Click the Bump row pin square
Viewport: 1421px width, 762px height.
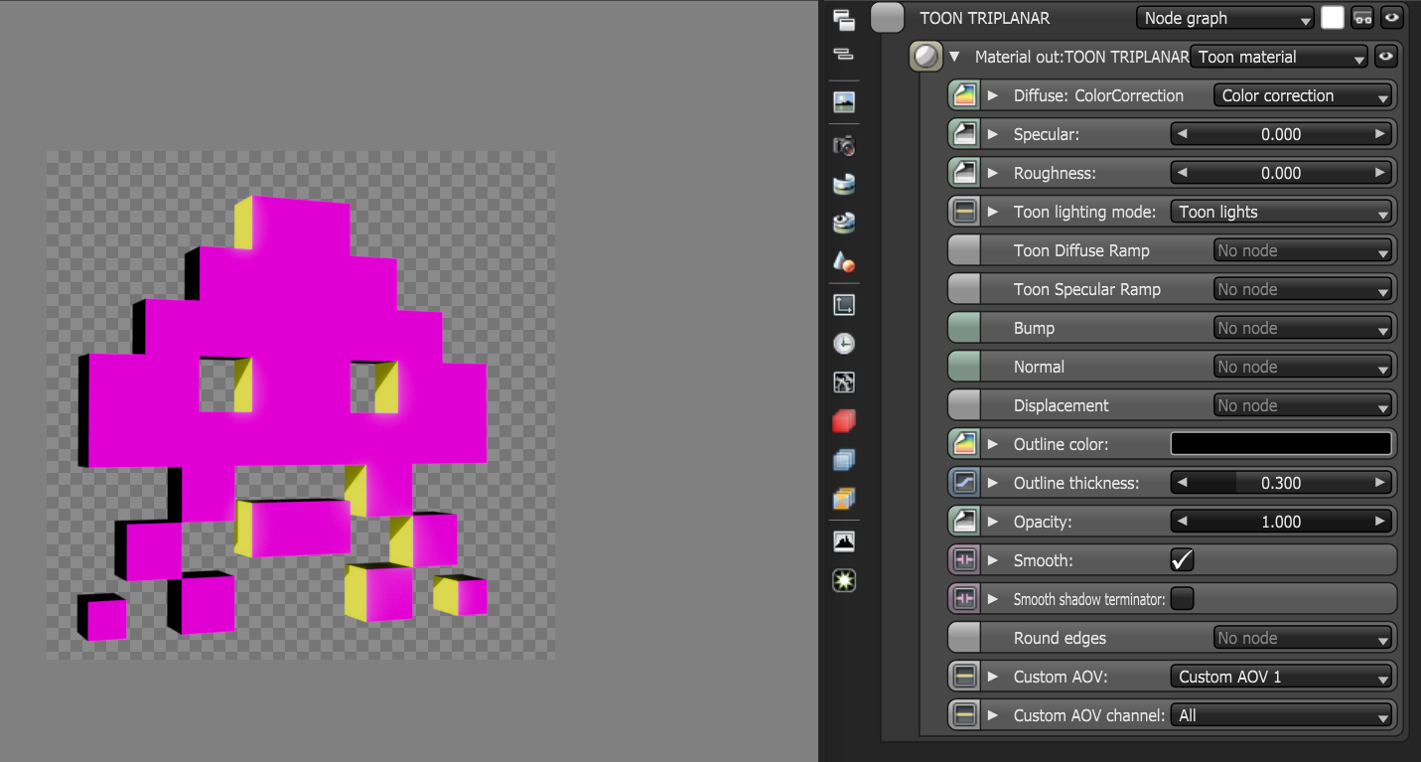964,328
